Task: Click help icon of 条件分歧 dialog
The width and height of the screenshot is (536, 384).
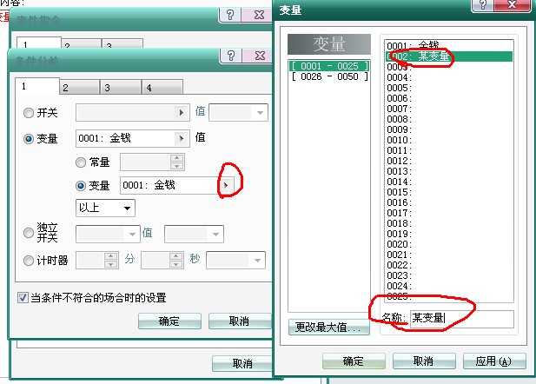Action: (x=231, y=55)
